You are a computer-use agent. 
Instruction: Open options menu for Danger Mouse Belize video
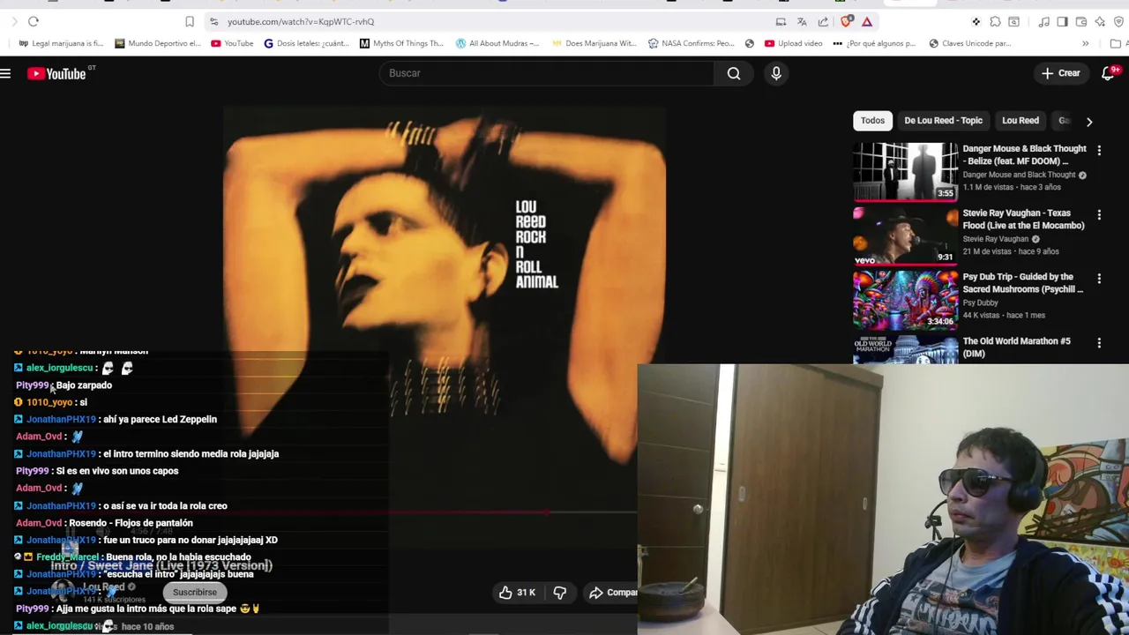pos(1099,151)
